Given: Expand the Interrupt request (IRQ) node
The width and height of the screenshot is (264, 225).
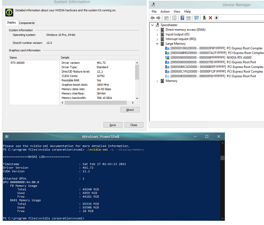Looking at the screenshot, I should coord(157,39).
